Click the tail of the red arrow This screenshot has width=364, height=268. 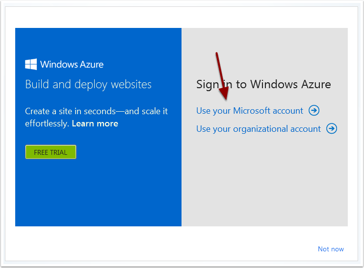217,55
